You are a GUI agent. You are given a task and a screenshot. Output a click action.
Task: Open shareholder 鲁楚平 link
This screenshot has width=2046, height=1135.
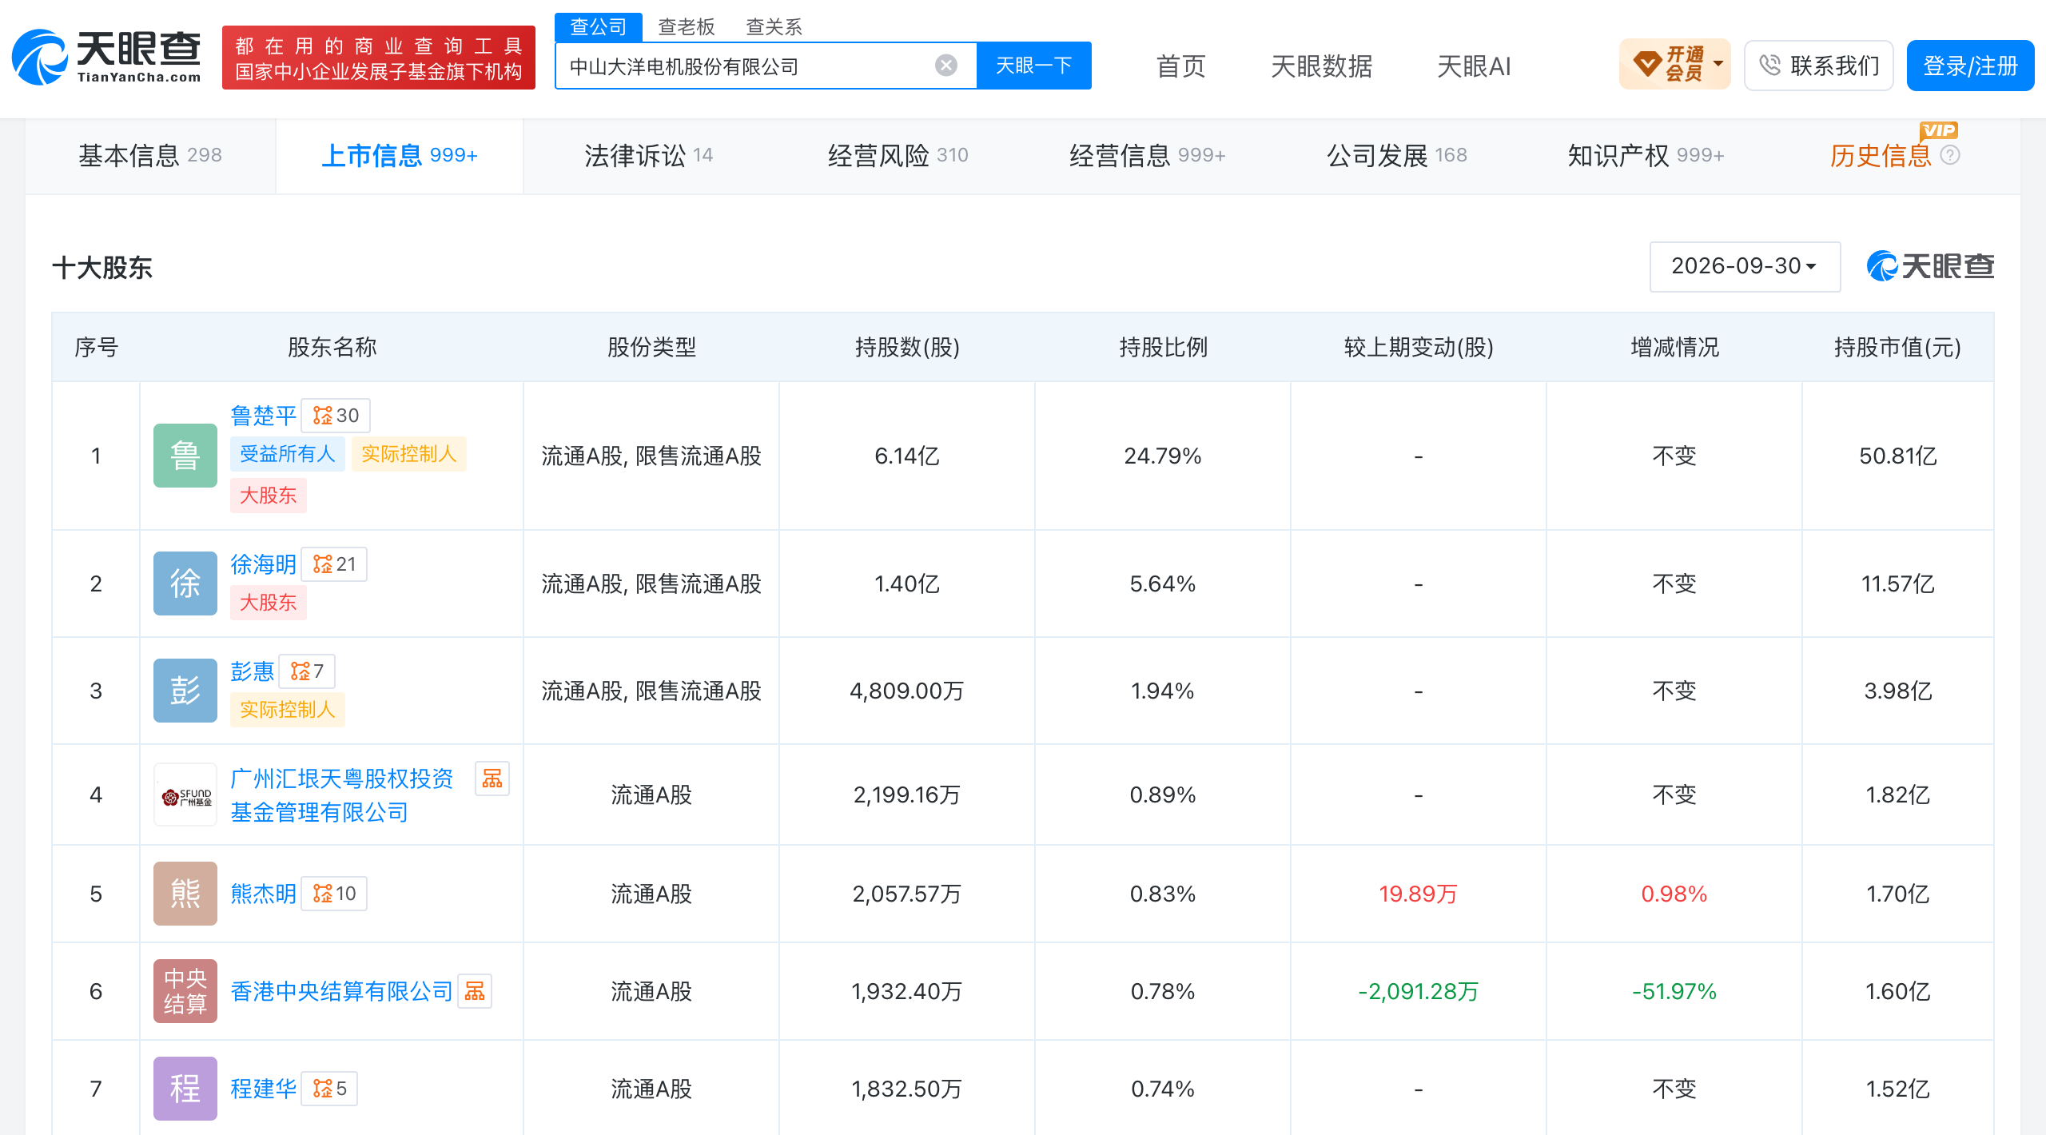coord(263,416)
